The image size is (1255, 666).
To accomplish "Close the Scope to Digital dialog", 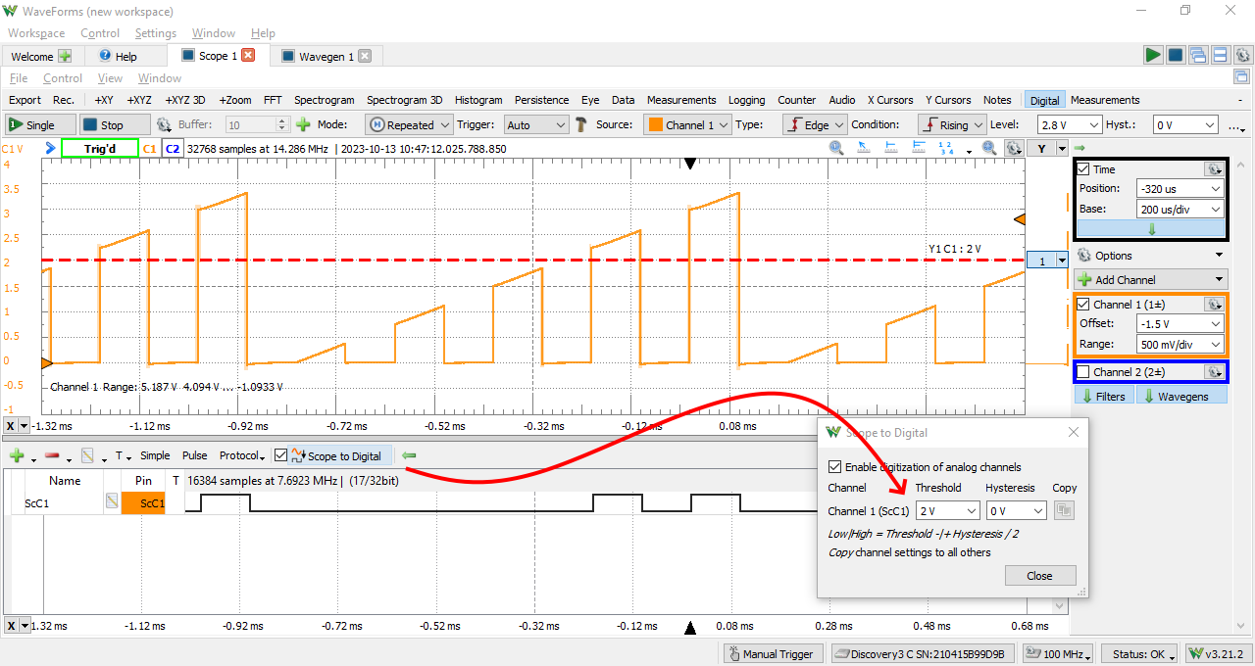I will 1039,575.
